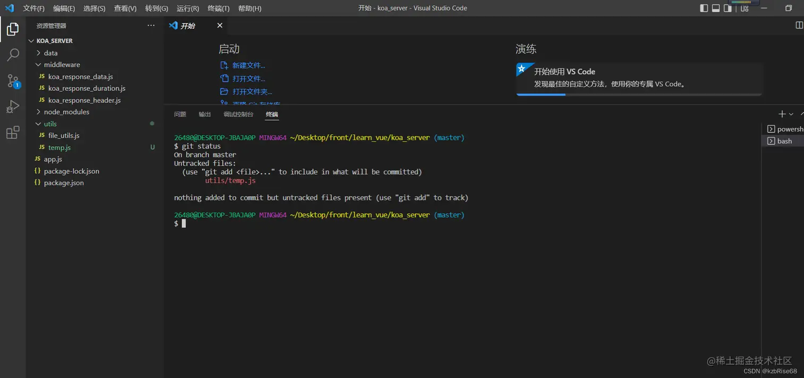
Task: Click the 打开文件... link
Action: pos(249,79)
